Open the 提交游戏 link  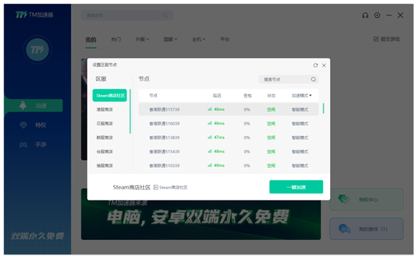coord(386,40)
